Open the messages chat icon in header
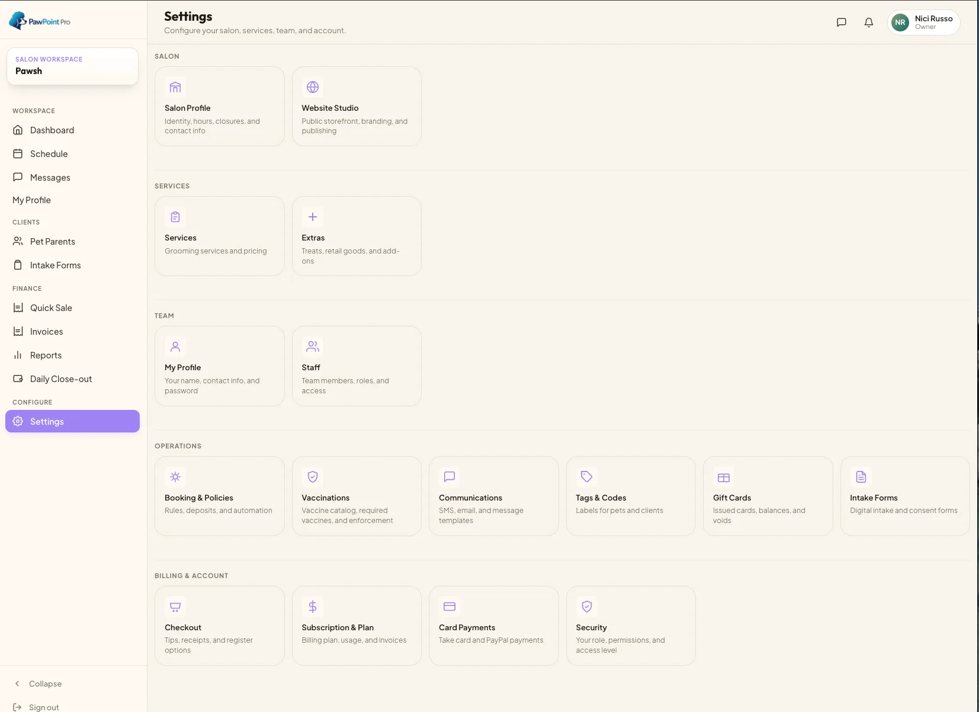The height and width of the screenshot is (712, 979). (x=841, y=23)
